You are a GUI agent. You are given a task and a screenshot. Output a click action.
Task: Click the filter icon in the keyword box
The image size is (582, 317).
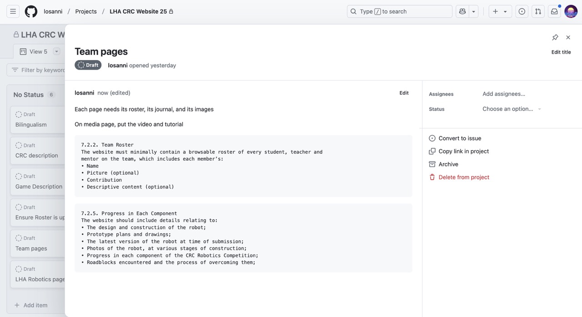15,70
